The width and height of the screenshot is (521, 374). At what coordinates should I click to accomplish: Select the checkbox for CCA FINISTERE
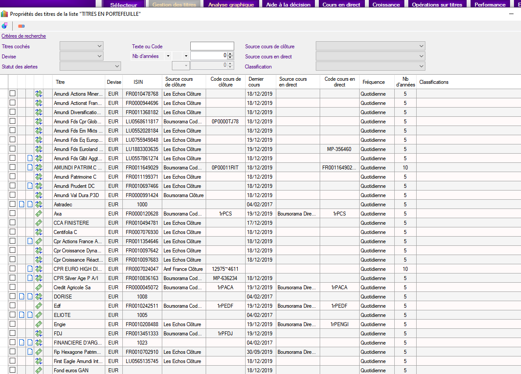pyautogui.click(x=13, y=223)
